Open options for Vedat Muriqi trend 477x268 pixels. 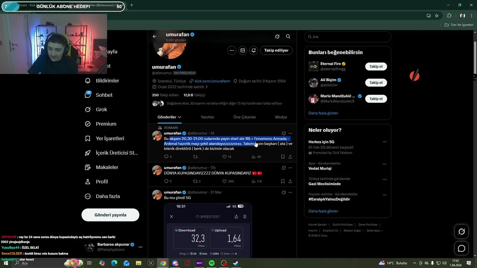coord(384,164)
